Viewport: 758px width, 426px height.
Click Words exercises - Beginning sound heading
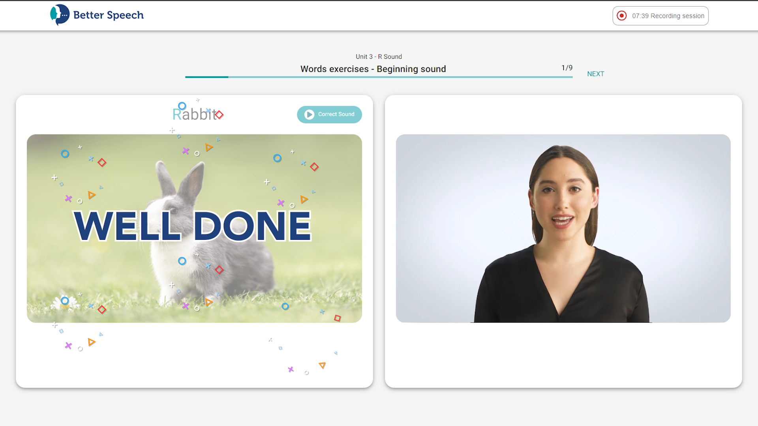coord(373,69)
